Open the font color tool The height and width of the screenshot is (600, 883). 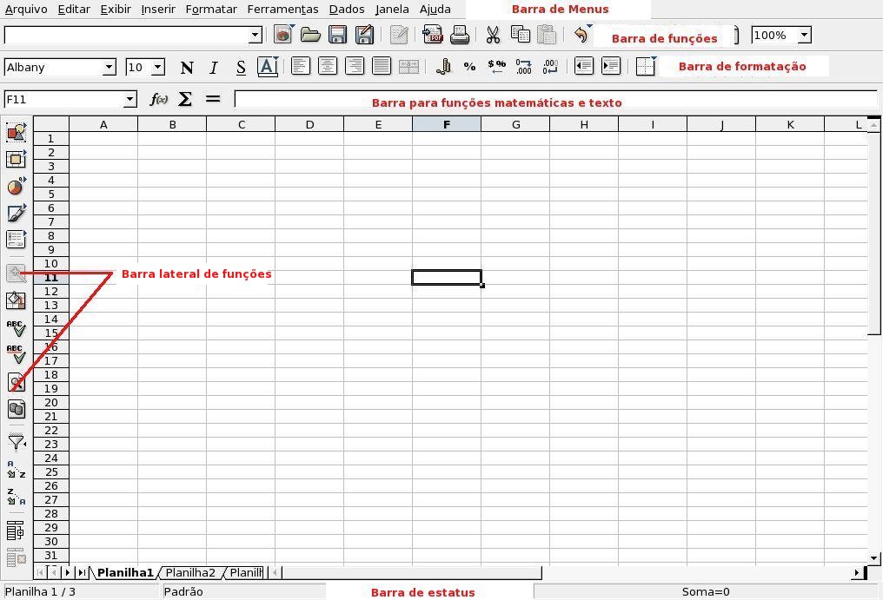268,66
